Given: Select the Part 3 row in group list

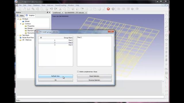Looking at the screenshot, I should coord(55,45).
